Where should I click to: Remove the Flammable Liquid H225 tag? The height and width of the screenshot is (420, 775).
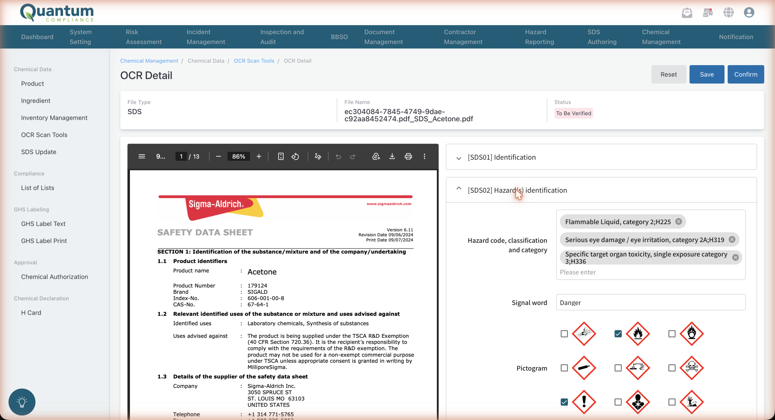pos(679,222)
